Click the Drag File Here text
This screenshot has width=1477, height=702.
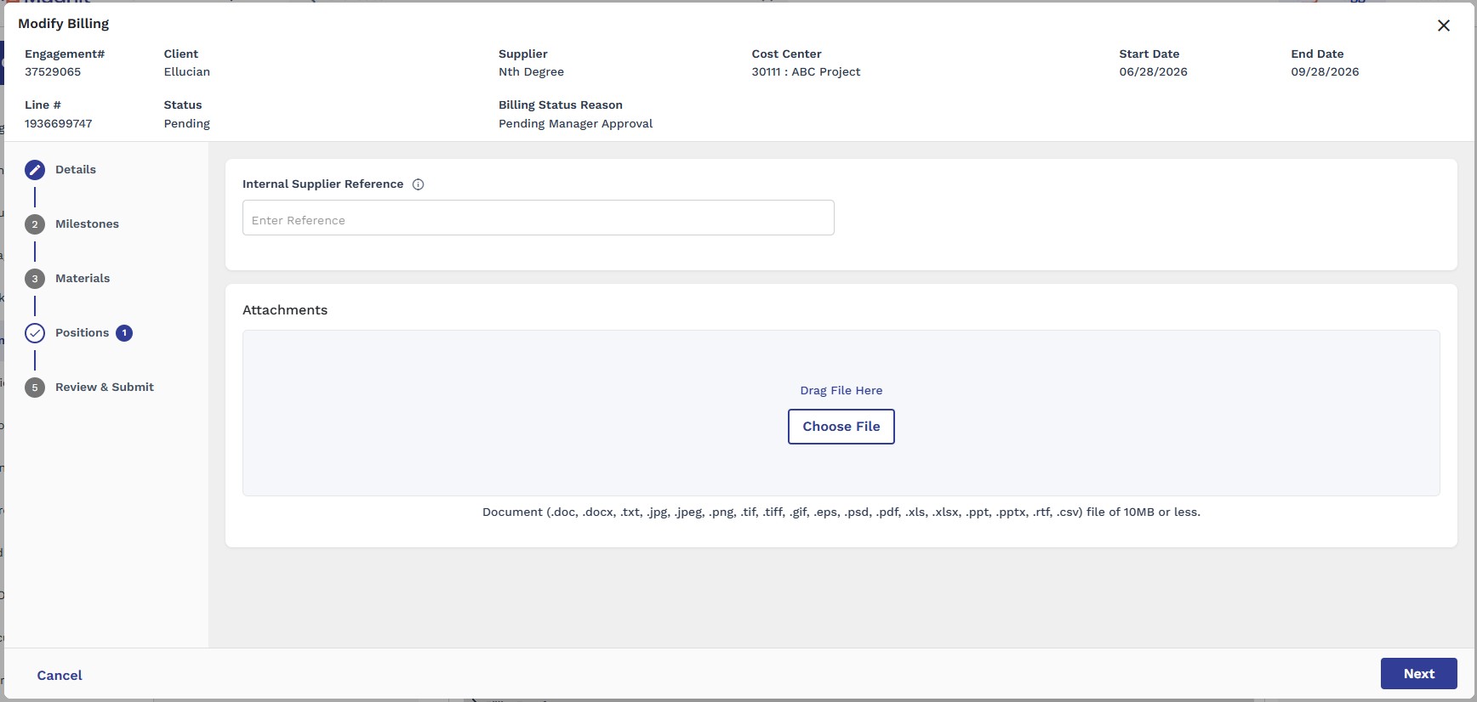tap(841, 391)
